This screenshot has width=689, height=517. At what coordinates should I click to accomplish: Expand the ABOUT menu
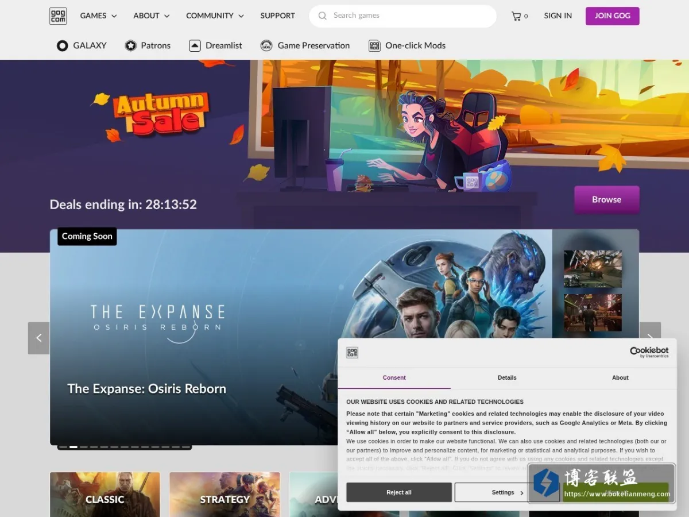[152, 16]
